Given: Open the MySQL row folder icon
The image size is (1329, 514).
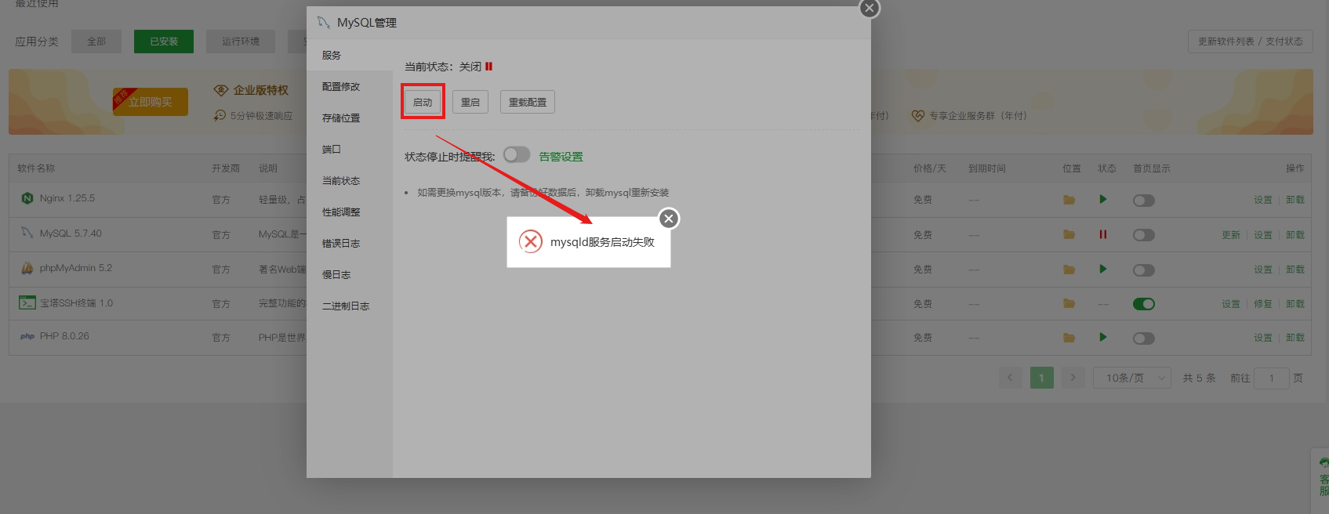Looking at the screenshot, I should point(1069,234).
